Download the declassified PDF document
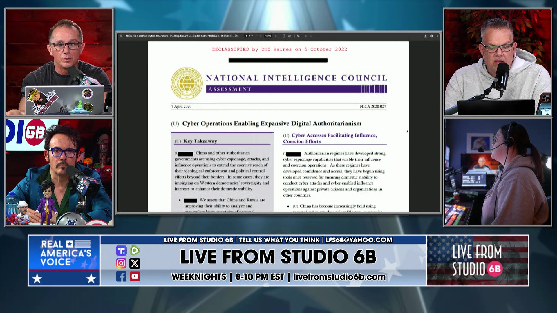 pyautogui.click(x=425, y=36)
